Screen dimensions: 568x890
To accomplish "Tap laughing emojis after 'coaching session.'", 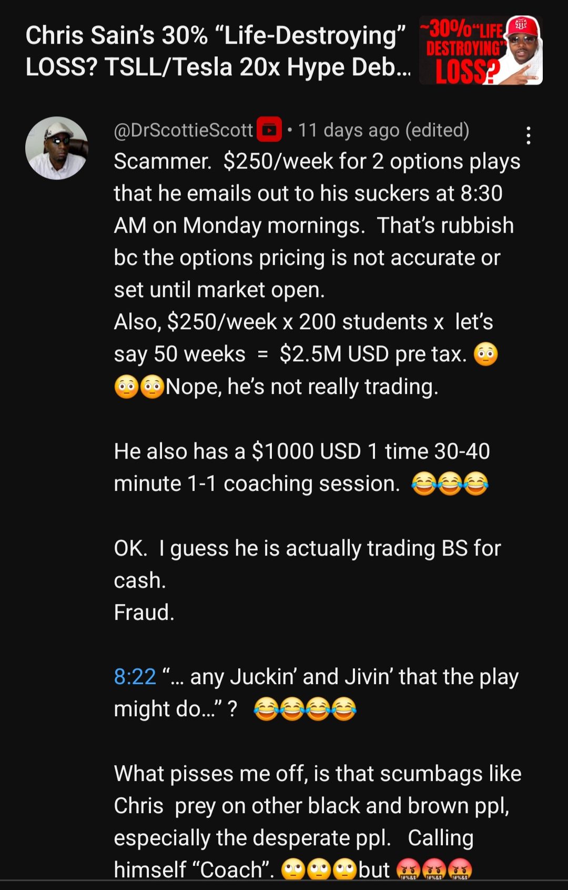I will pyautogui.click(x=450, y=484).
